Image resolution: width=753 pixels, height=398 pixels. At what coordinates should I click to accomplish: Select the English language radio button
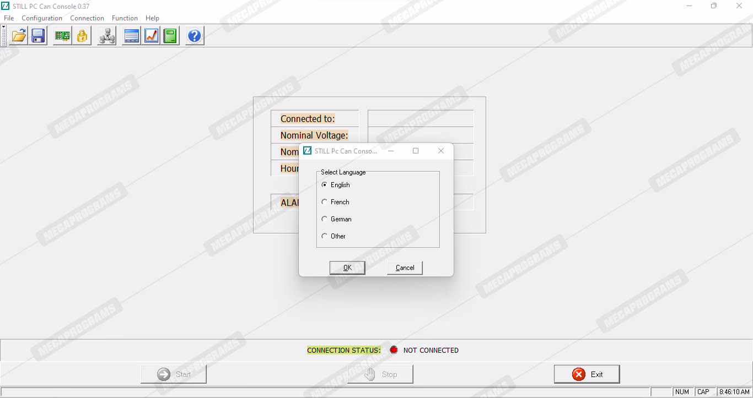click(x=325, y=185)
